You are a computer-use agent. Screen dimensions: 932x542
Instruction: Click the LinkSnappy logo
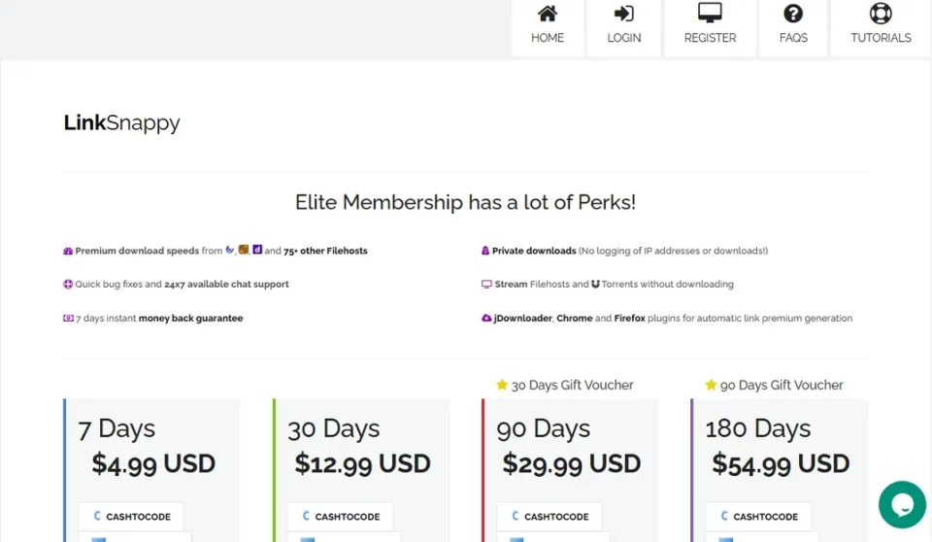coord(122,123)
